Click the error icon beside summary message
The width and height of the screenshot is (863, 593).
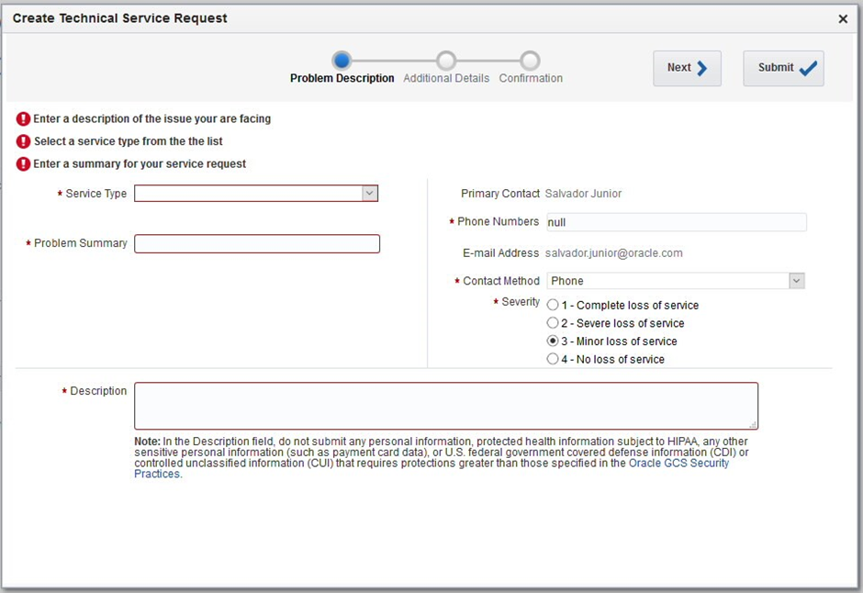[23, 164]
